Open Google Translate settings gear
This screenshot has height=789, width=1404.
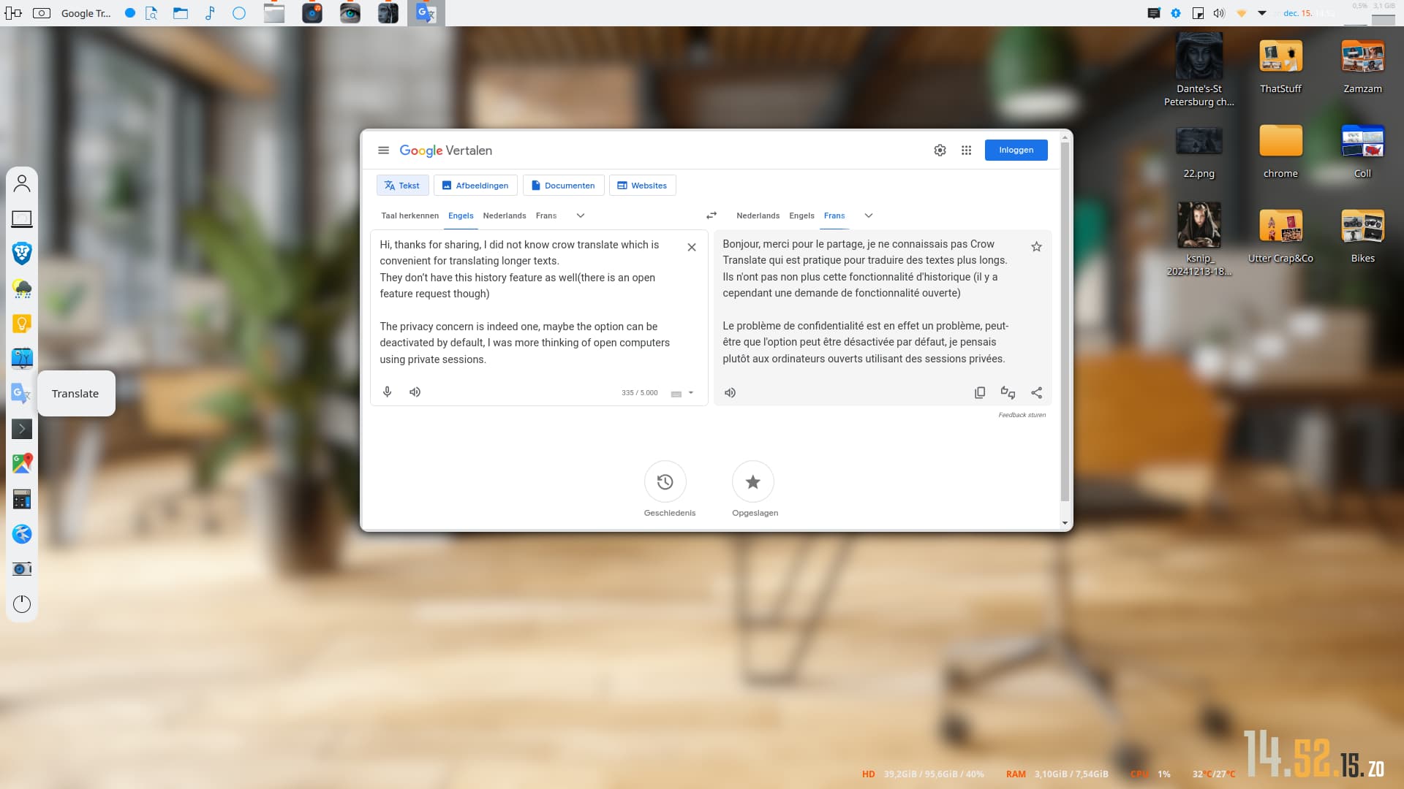[940, 150]
